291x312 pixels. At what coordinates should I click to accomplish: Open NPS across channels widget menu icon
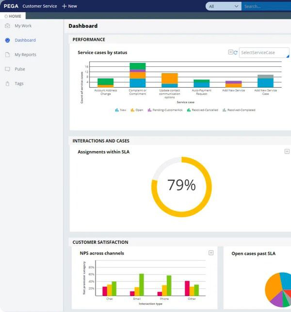[x=211, y=252]
